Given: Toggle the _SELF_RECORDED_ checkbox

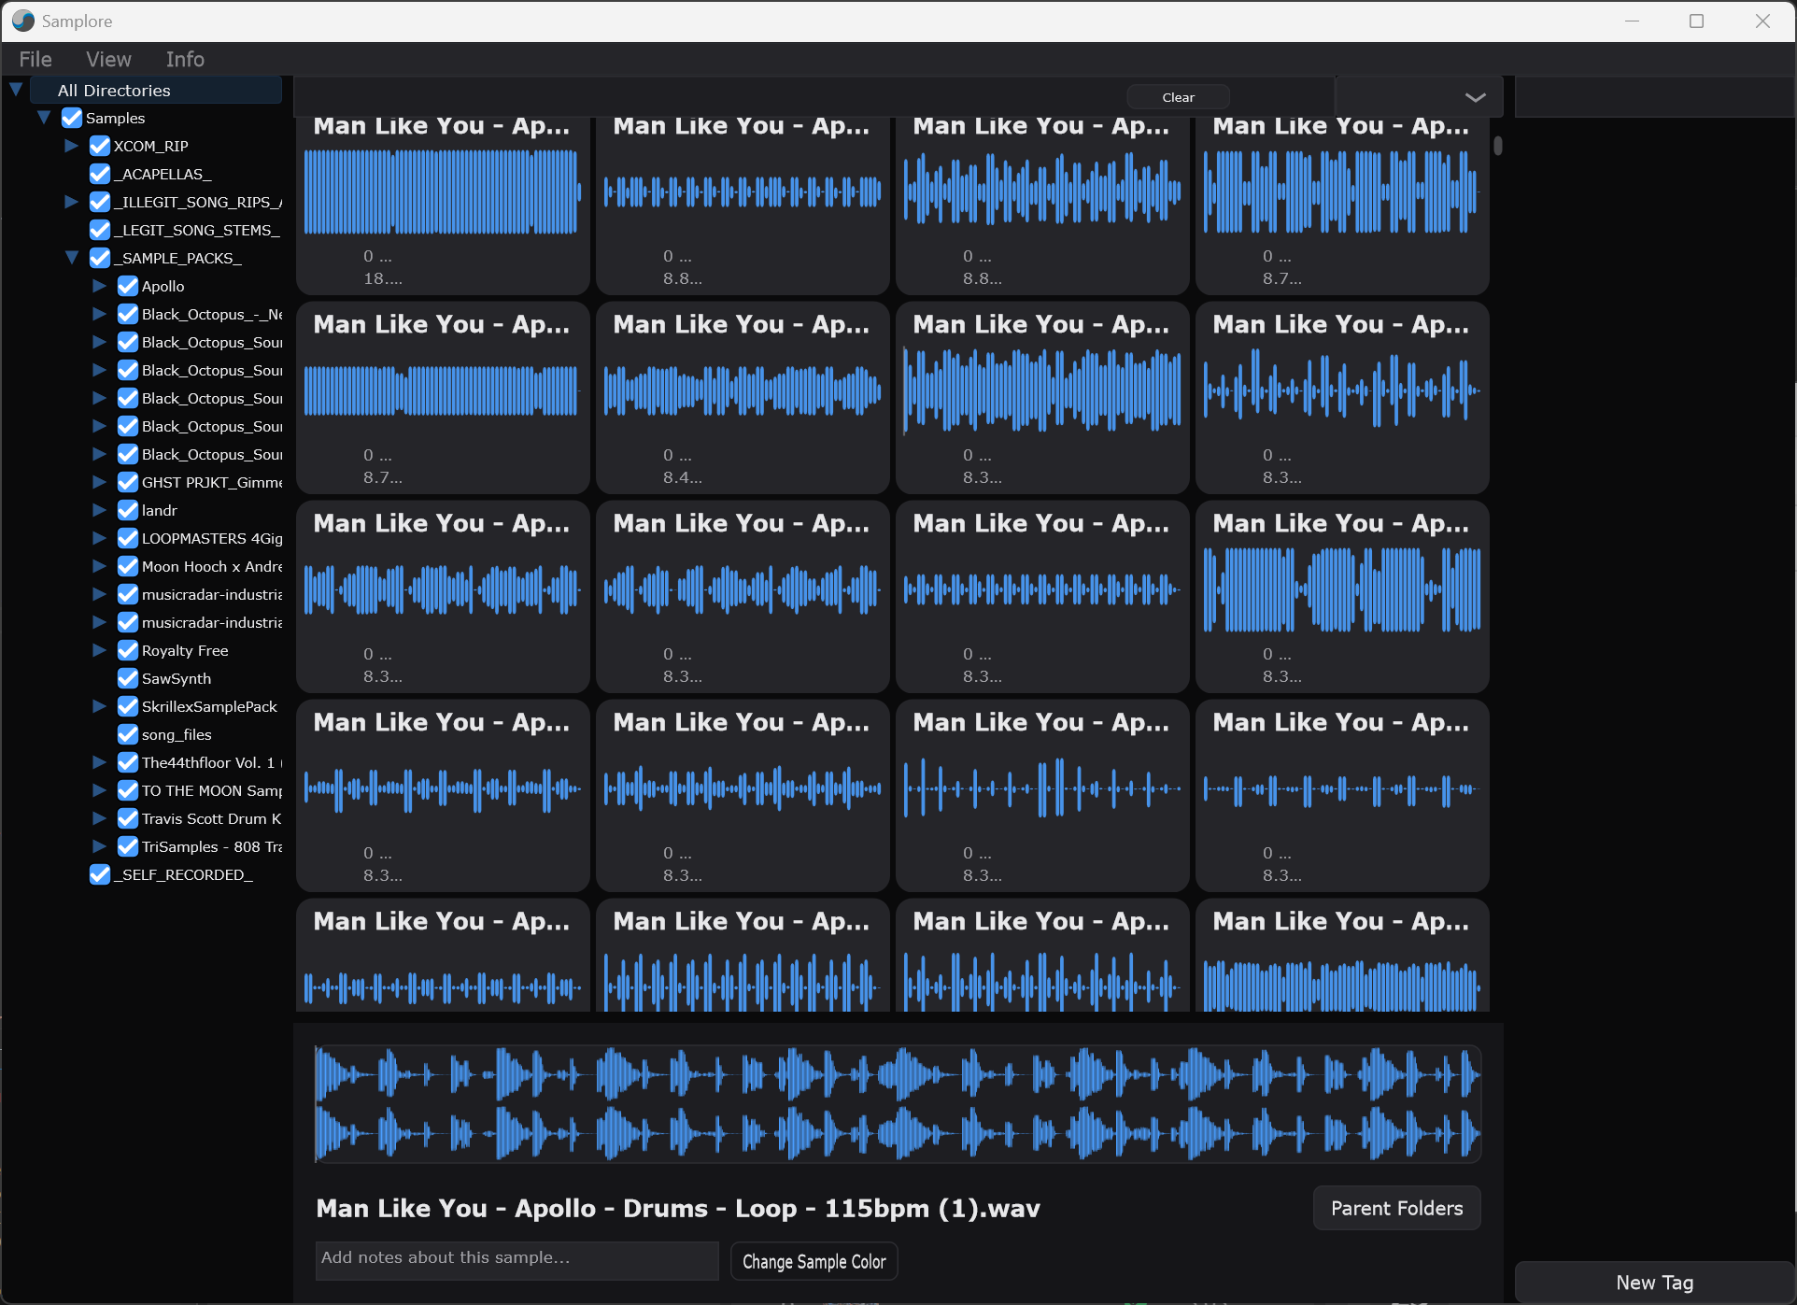Looking at the screenshot, I should point(100,874).
